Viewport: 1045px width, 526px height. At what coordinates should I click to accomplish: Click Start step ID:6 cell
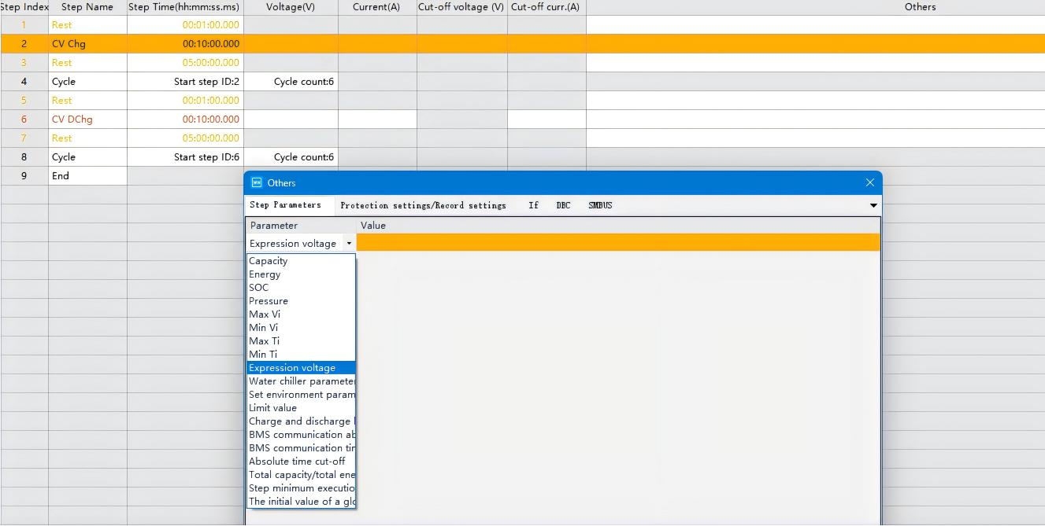click(185, 157)
